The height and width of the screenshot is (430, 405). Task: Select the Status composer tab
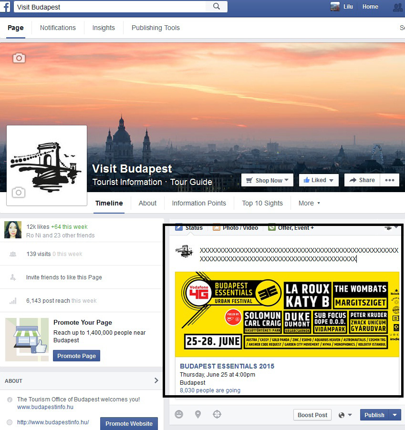click(189, 227)
